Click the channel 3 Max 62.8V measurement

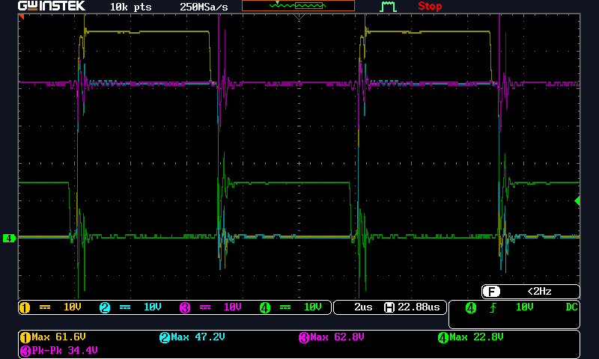331,337
